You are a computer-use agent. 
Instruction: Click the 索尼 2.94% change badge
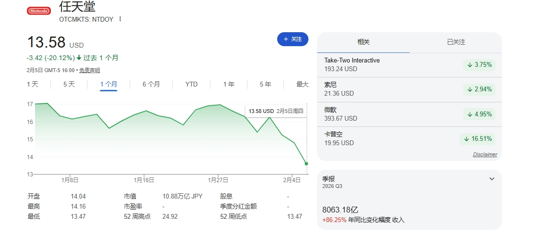tap(479, 89)
